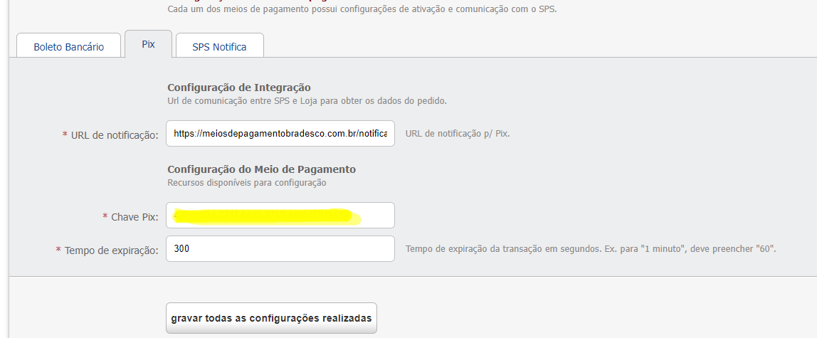Viewport: 817px width, 338px height.
Task: Click into the Chave Pix text field
Action: click(x=280, y=215)
